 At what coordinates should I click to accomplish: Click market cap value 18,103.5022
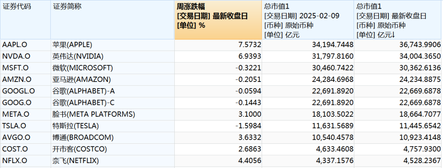[x=333, y=114]
